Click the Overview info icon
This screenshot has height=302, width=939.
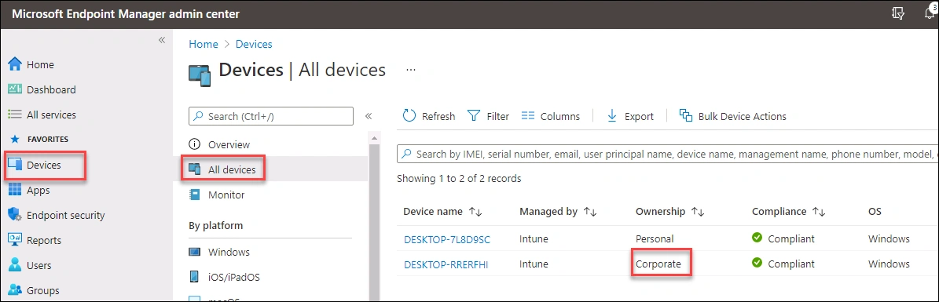(194, 144)
